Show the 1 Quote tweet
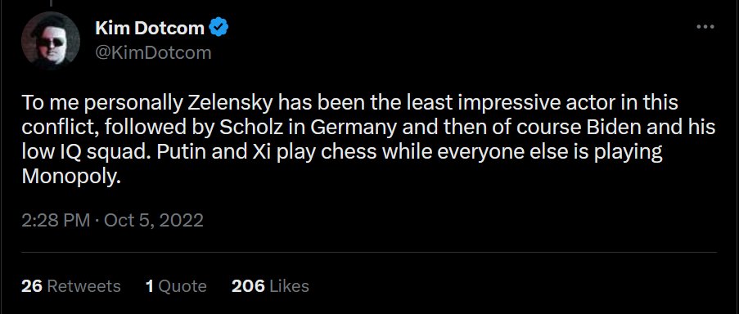Screen dimensions: 739x314 tap(176, 285)
